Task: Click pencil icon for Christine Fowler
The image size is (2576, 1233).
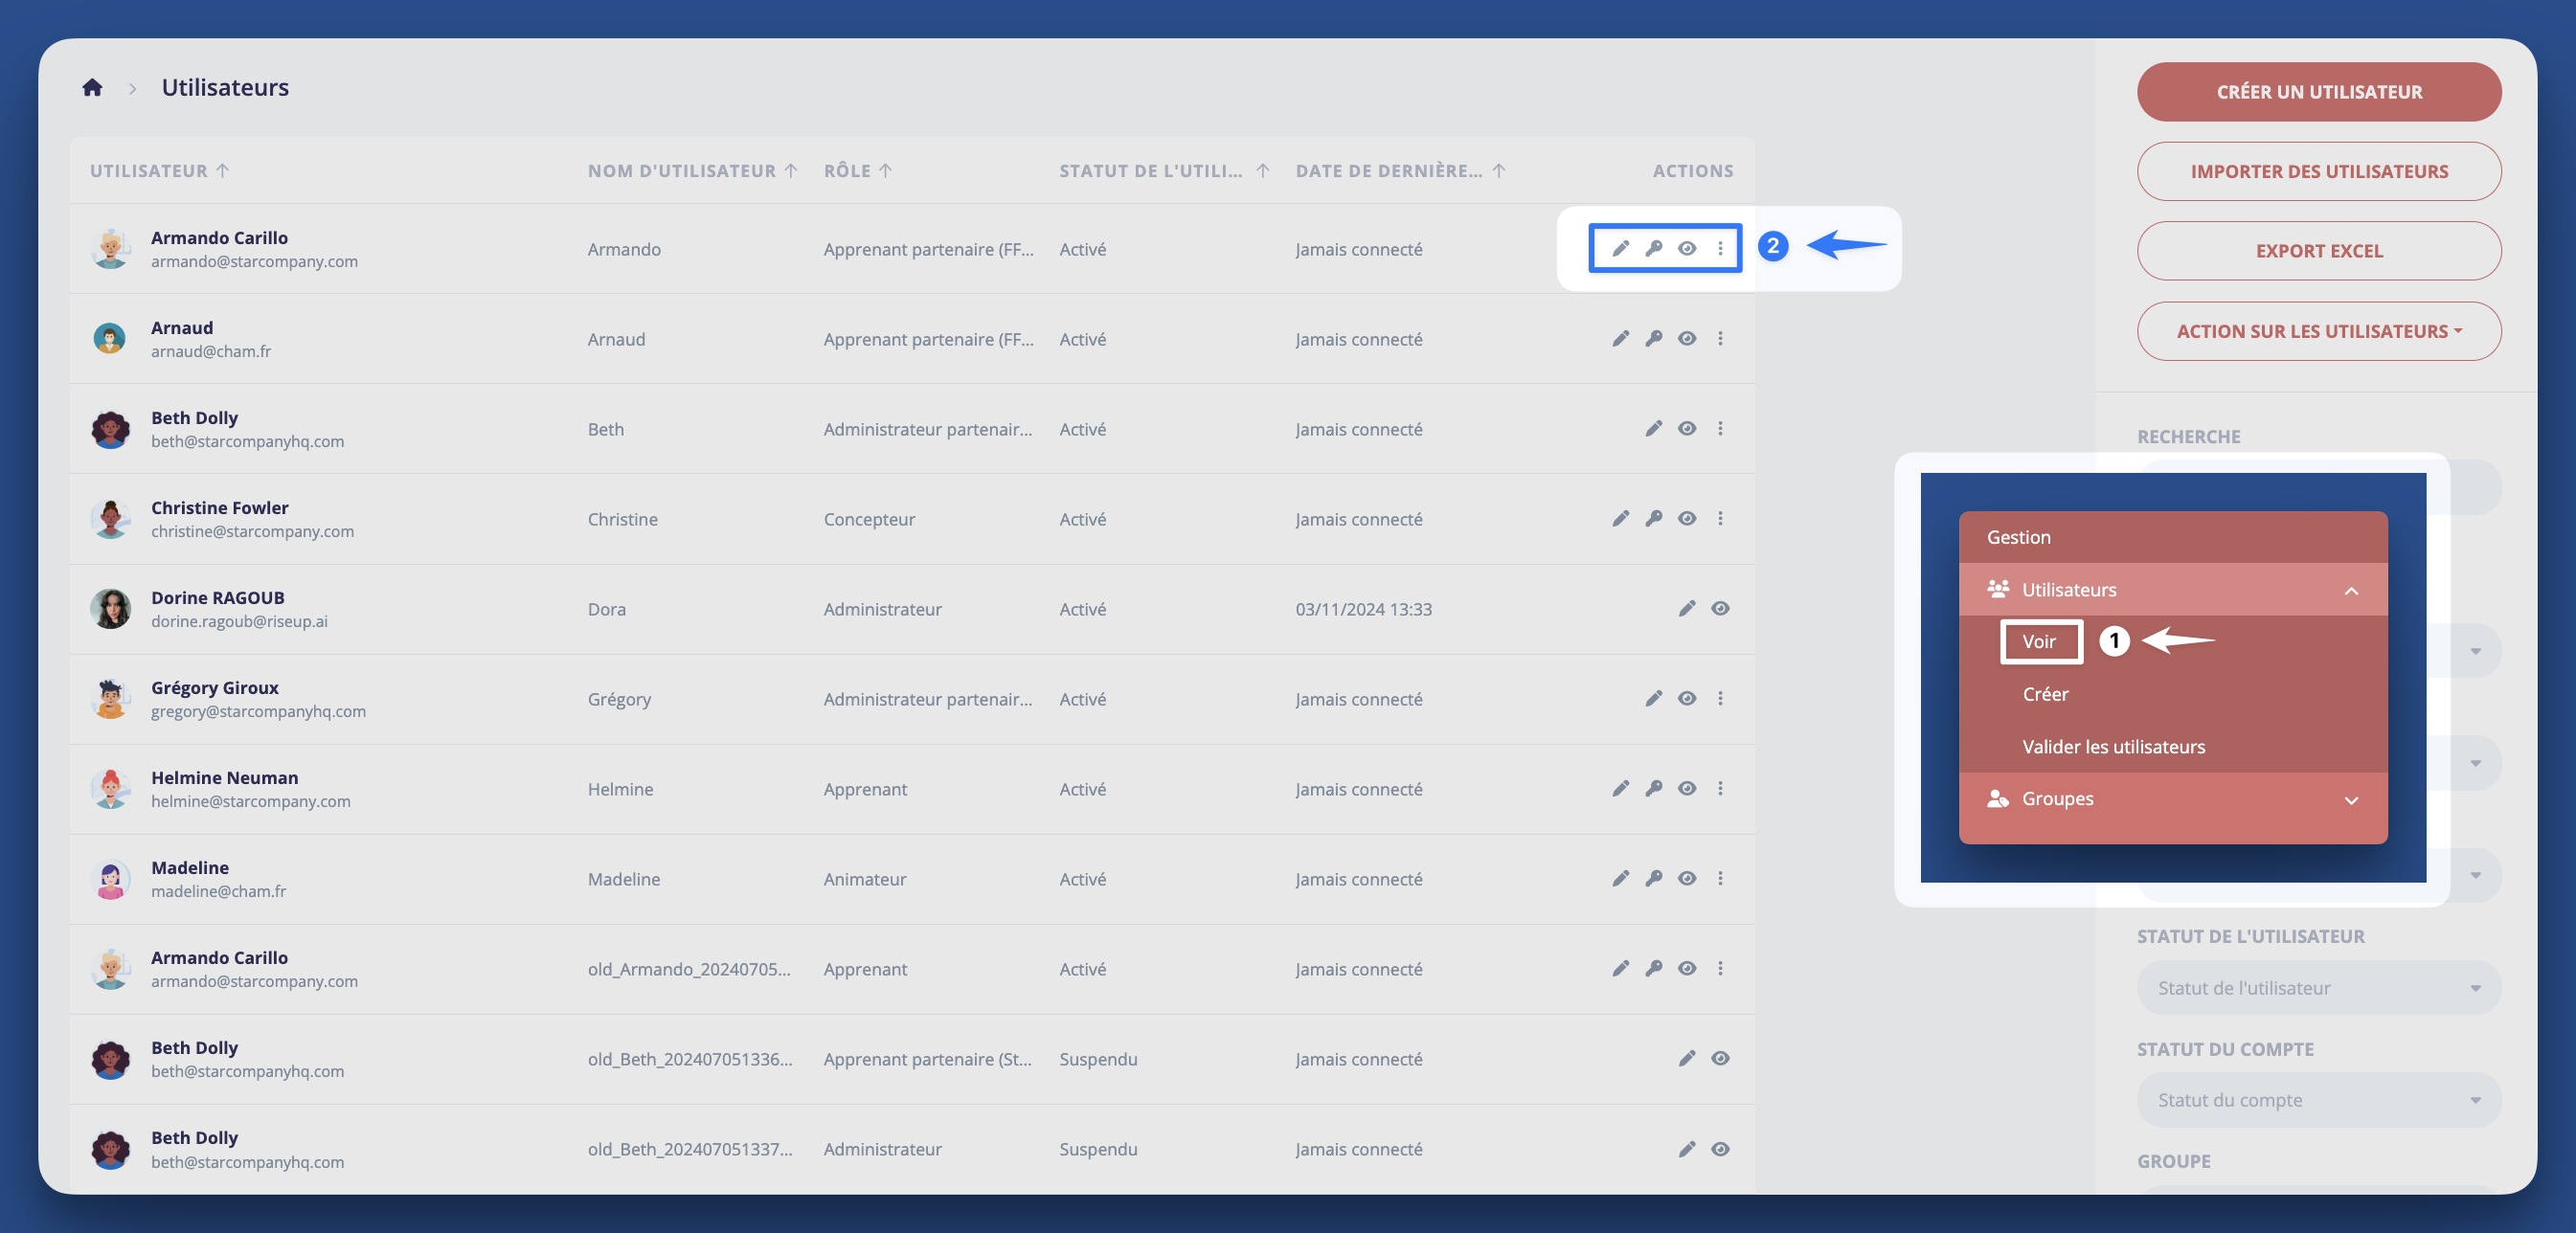Action: 1620,519
